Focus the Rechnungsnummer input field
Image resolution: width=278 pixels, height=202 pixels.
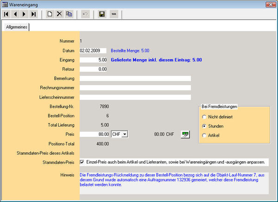coord(135,88)
